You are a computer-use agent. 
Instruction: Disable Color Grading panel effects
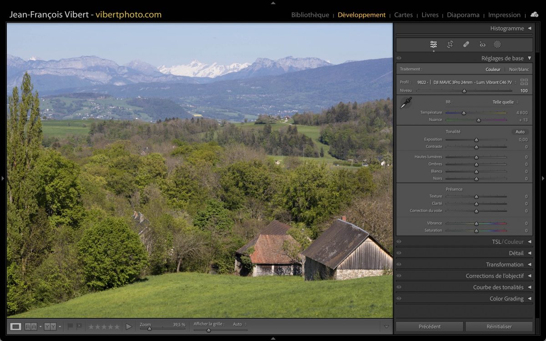tap(399, 299)
